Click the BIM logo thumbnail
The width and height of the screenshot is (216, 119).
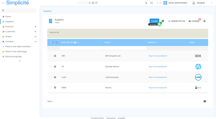pos(198,56)
